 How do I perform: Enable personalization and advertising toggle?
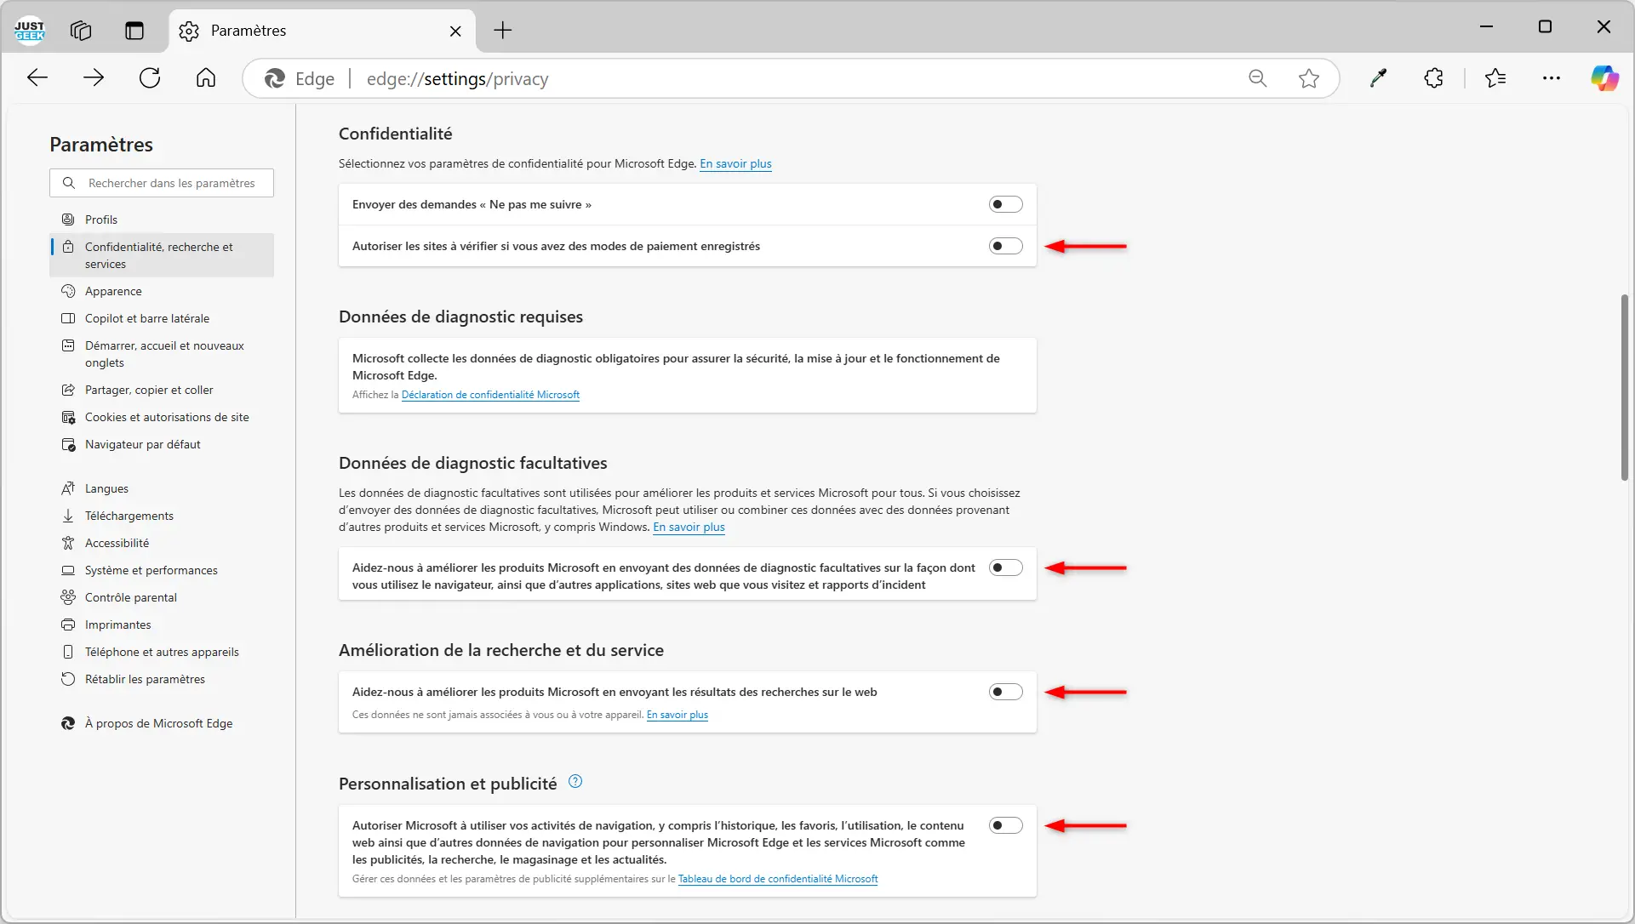click(1005, 825)
